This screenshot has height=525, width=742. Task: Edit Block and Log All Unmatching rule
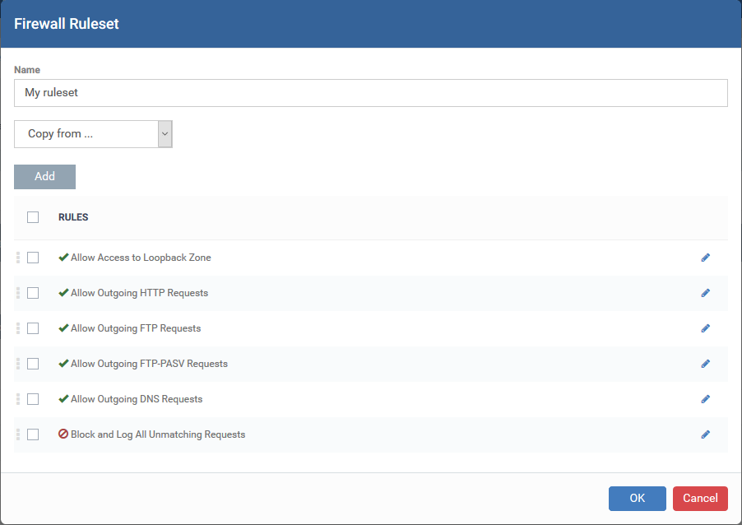coord(705,434)
